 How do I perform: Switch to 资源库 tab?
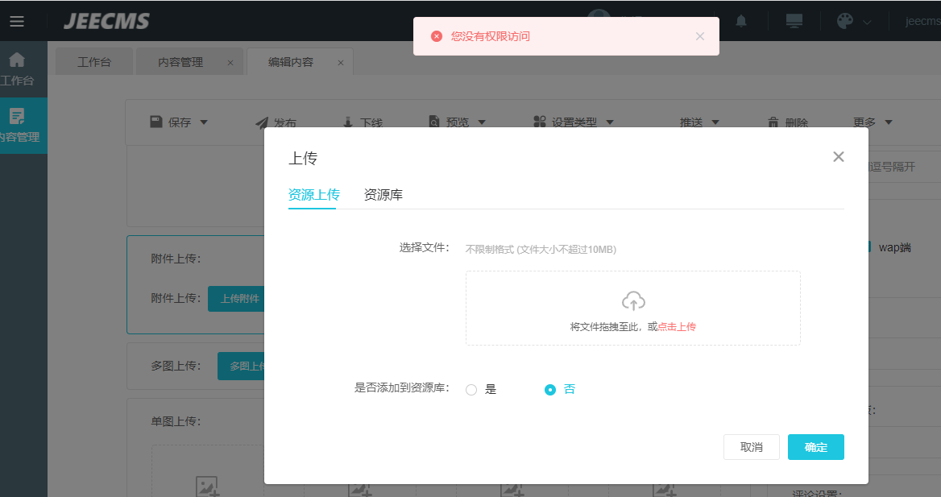coord(383,195)
